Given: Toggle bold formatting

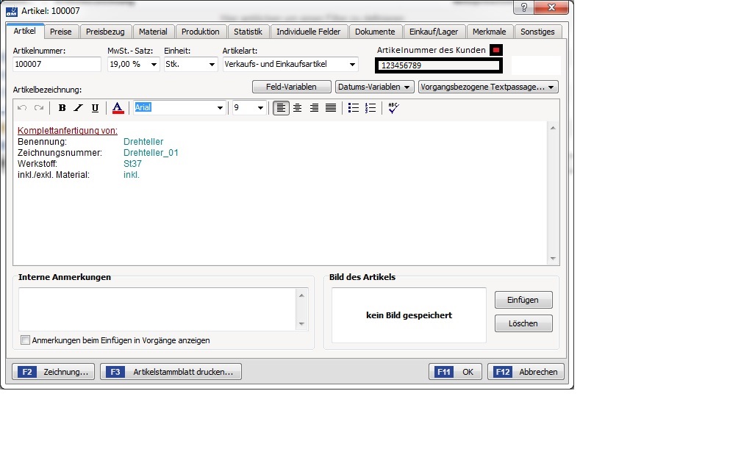Looking at the screenshot, I should (62, 108).
